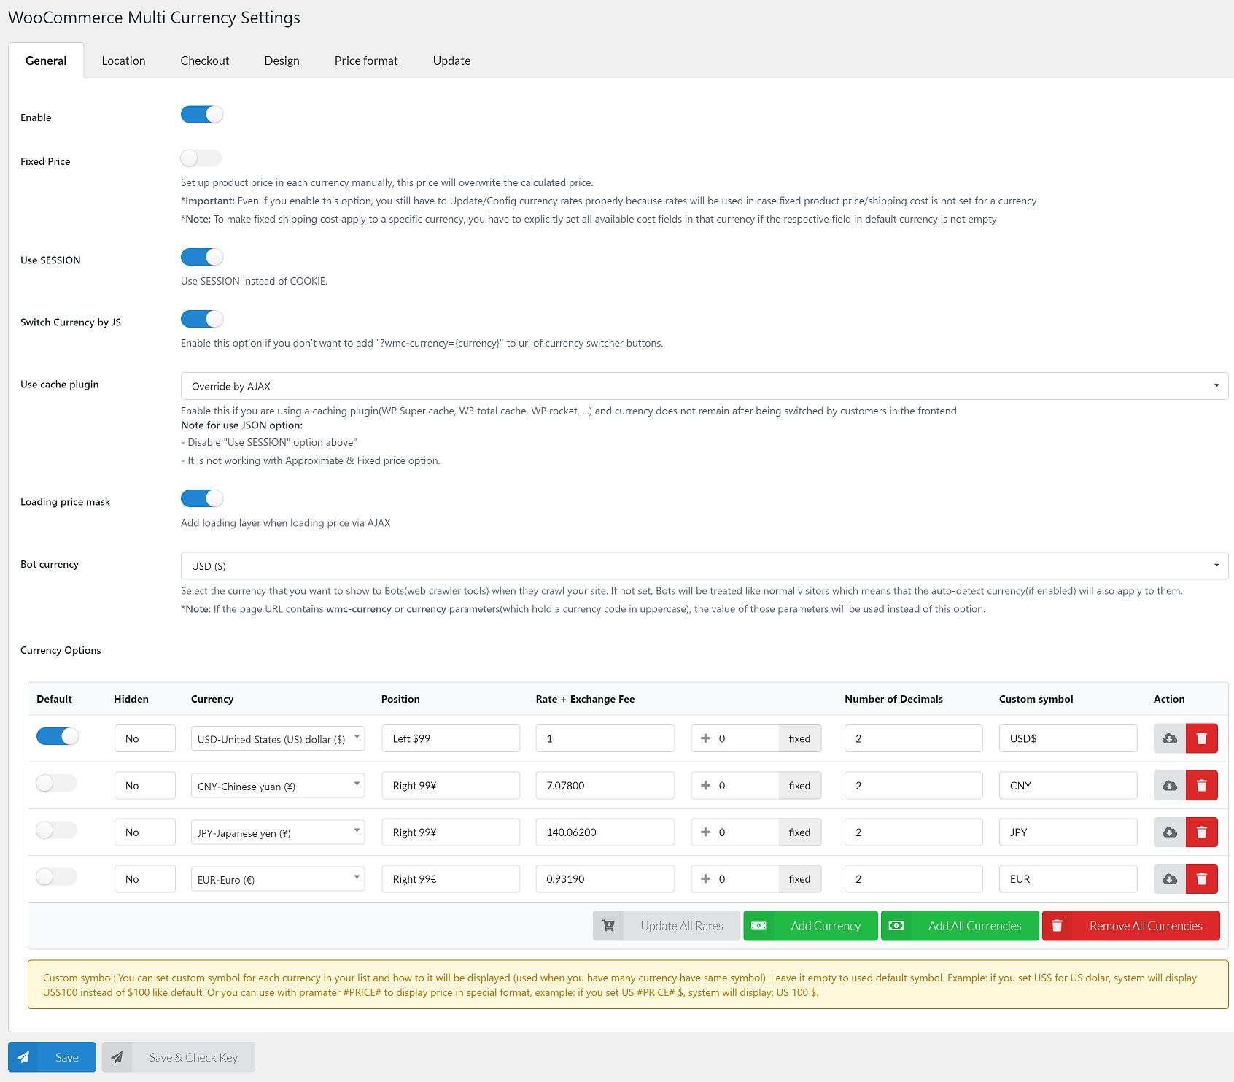Download exchange rate icon in CNY row

[1170, 785]
